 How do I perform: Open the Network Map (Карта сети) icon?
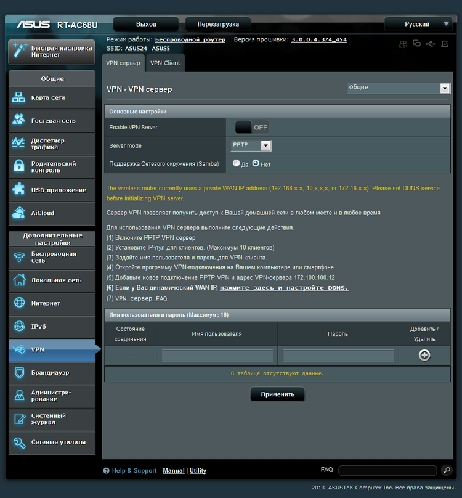coord(19,98)
